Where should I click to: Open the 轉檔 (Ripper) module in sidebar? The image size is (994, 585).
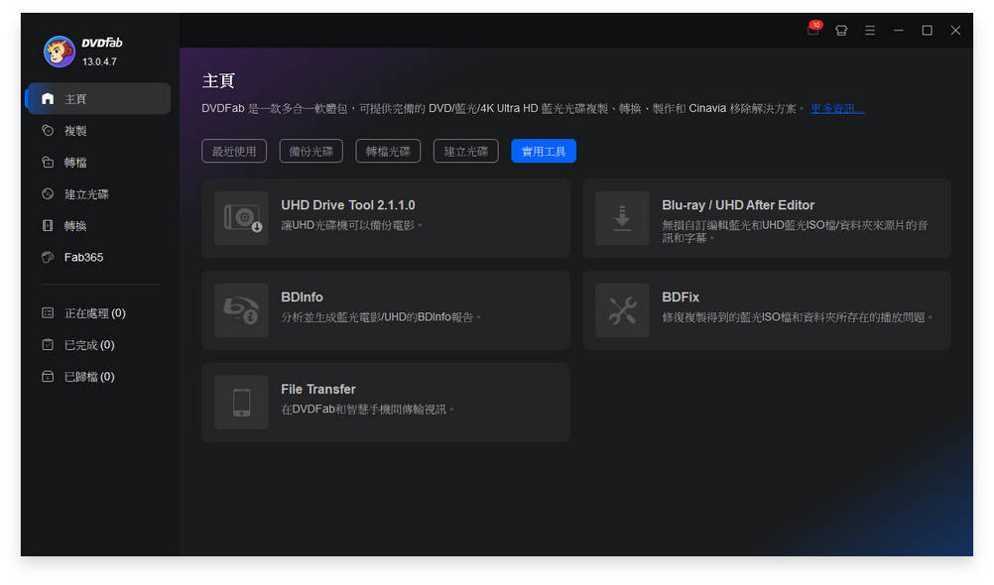pyautogui.click(x=60, y=162)
